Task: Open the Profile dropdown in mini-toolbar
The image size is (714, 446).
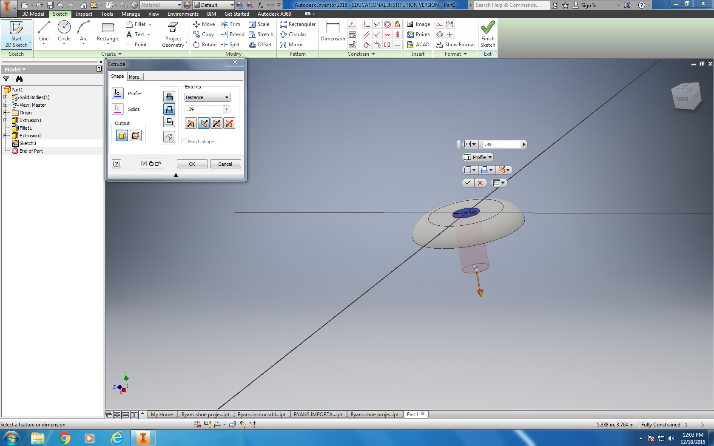Action: [x=490, y=157]
